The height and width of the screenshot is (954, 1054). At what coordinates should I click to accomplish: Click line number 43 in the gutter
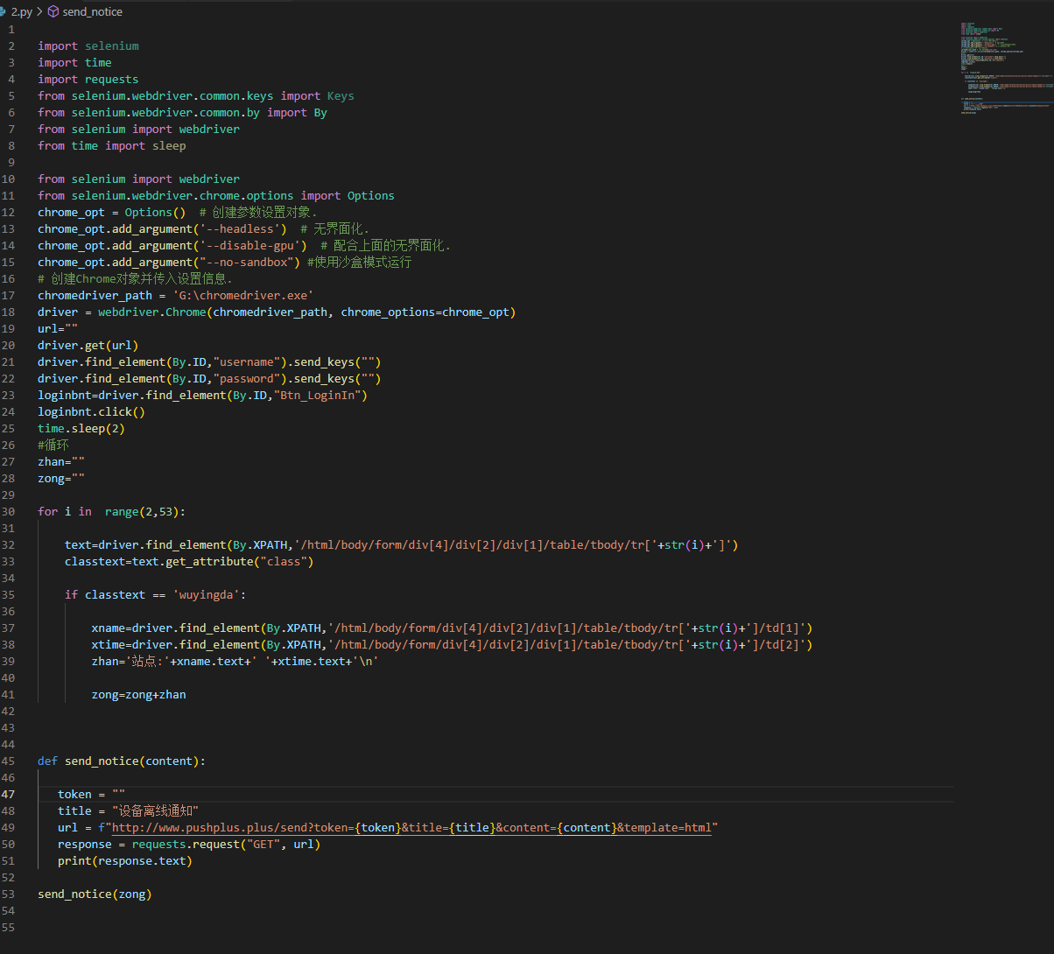pyautogui.click(x=9, y=727)
